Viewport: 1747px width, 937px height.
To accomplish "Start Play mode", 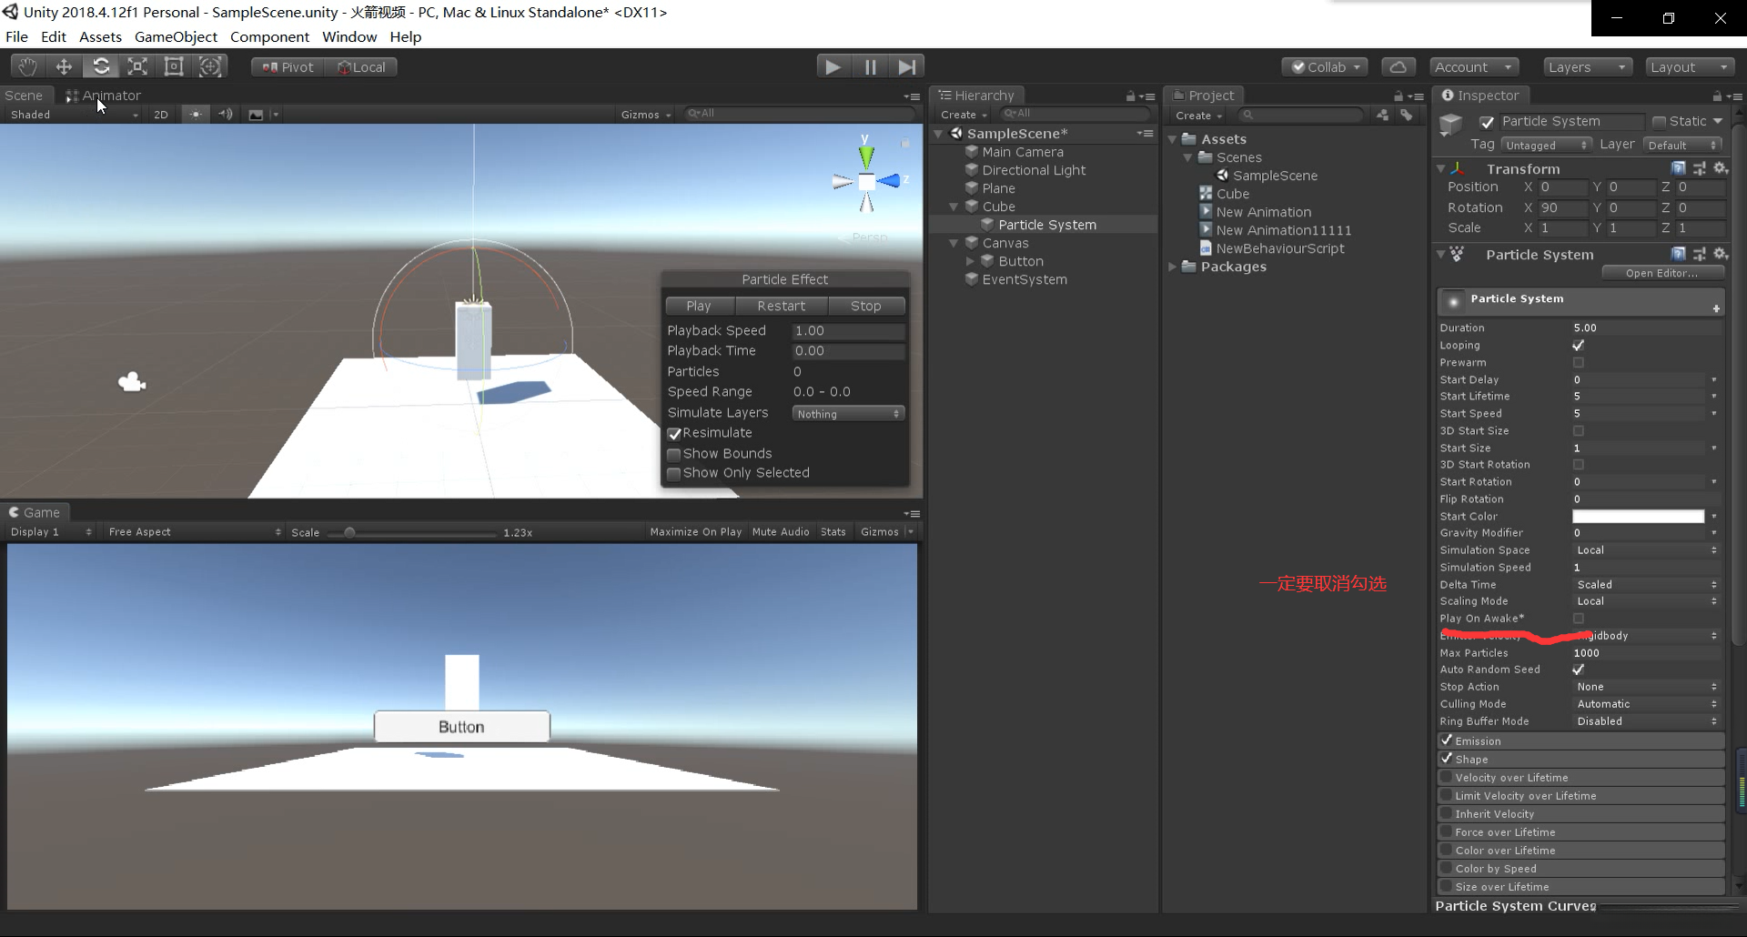I will [x=832, y=66].
